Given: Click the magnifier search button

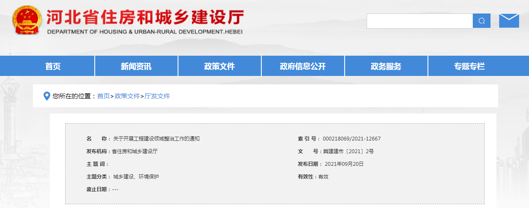Looking at the screenshot, I should click(481, 21).
